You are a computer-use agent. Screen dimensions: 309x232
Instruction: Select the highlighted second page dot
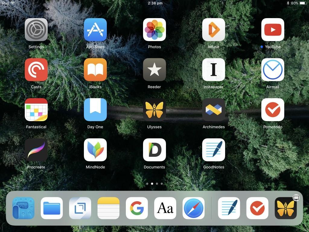[x=152, y=184]
